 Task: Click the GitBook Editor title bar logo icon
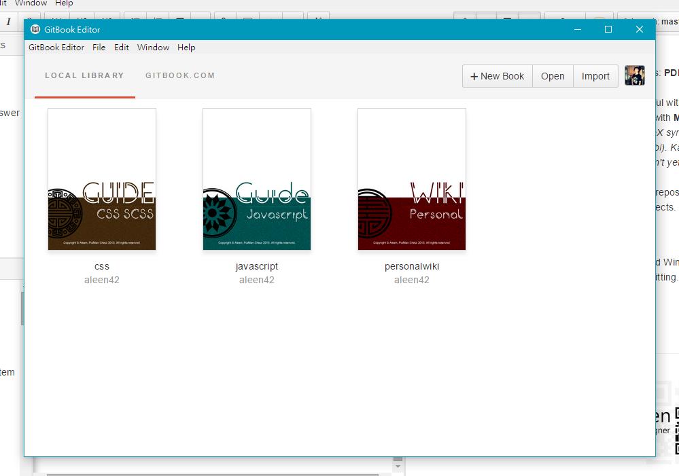pos(35,29)
